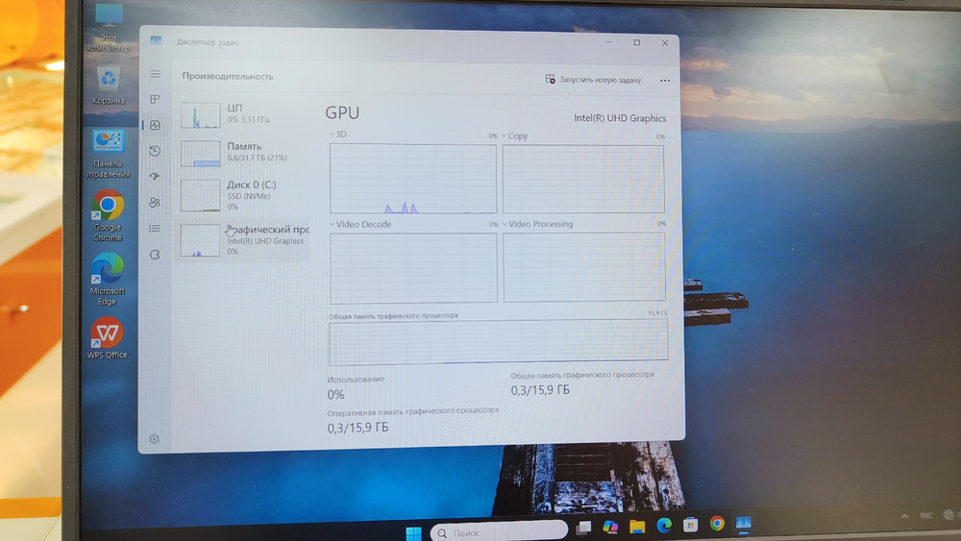Viewport: 961px width, 541px height.
Task: Click the 'Использование' 0% value
Action: (x=335, y=395)
